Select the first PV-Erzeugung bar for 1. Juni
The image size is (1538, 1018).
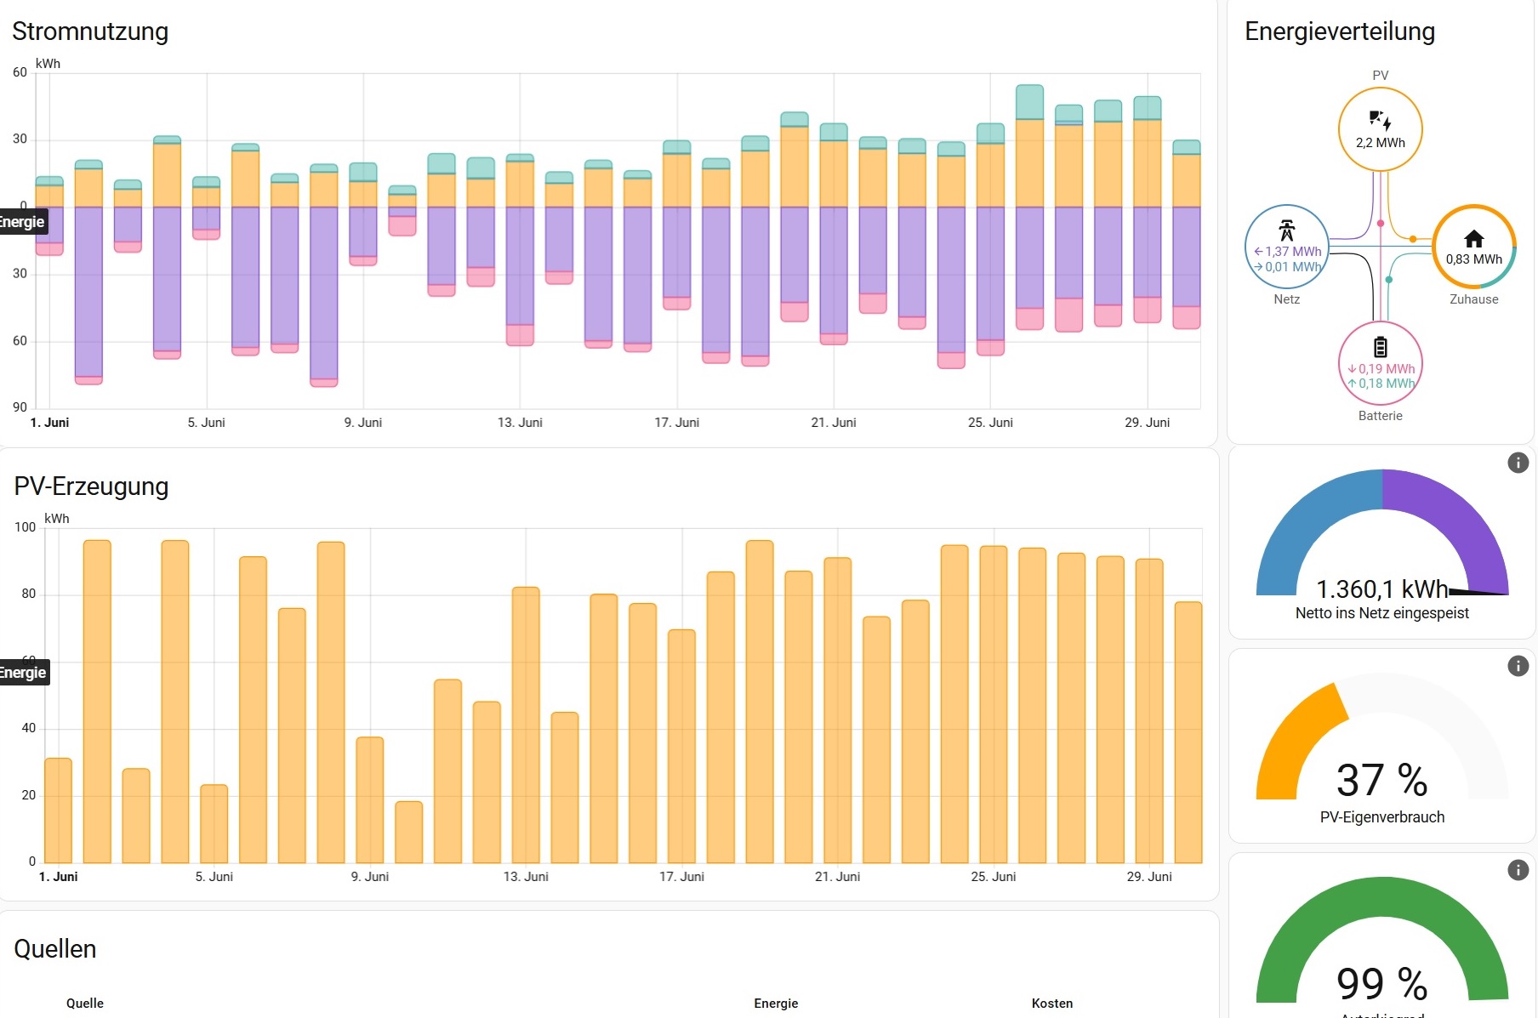[58, 810]
